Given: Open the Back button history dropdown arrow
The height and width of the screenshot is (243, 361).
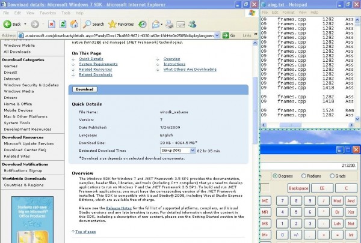Looking at the screenshot, I should click(25, 24).
